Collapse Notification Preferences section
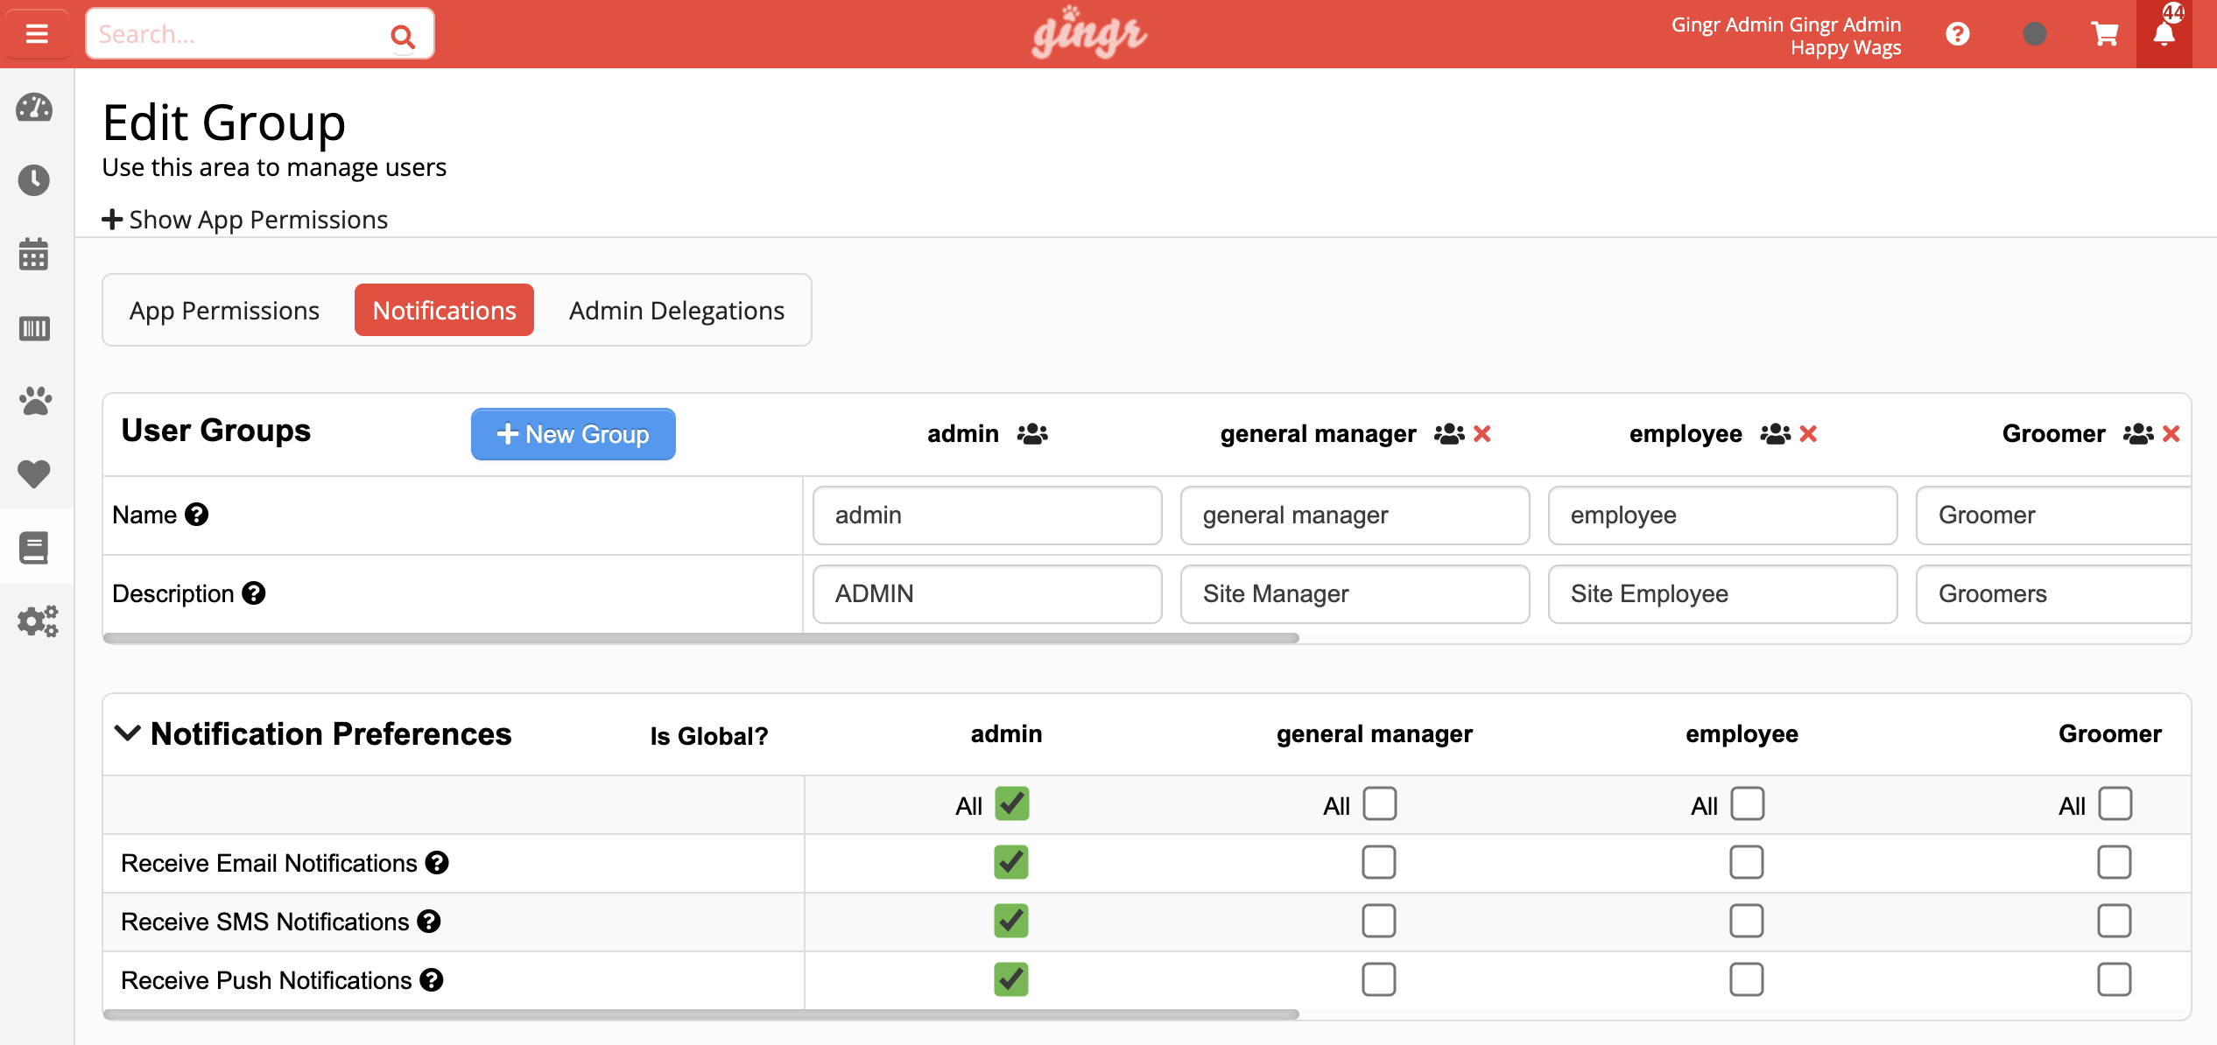This screenshot has height=1045, width=2217. click(x=128, y=733)
